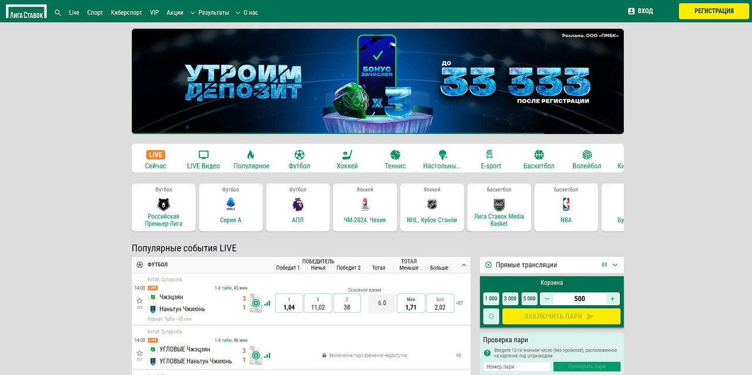Click the ЗАКЛЮЧИТЬ ПАРИ button
This screenshot has height=375, width=752.
561,316
